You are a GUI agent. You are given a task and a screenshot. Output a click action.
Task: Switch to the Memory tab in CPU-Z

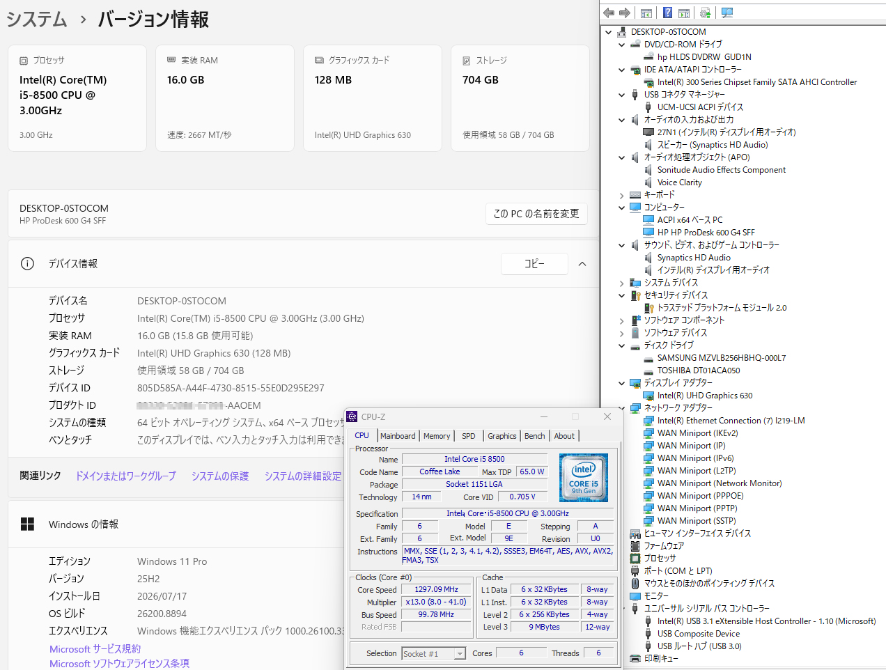click(437, 436)
